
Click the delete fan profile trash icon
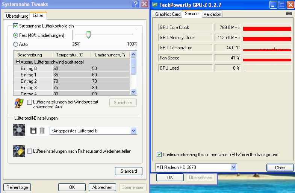click(42, 131)
